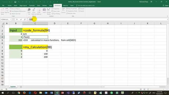Switch to Normal view
Image resolution: width=169 pixels, height=95 pixels.
tap(141, 89)
